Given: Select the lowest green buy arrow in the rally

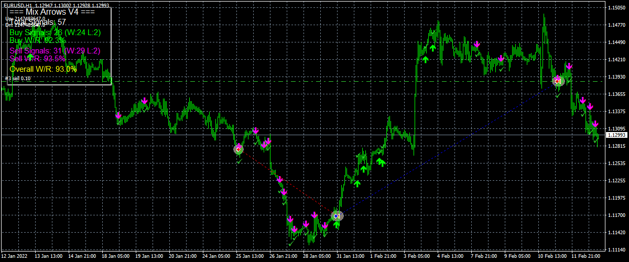Looking at the screenshot, I should click(x=336, y=225).
